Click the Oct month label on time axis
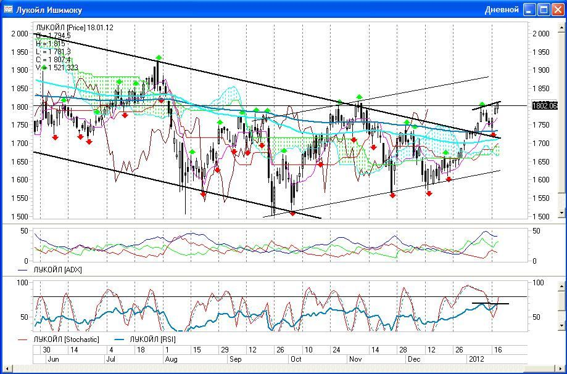This screenshot has height=374, width=567. pos(296,359)
